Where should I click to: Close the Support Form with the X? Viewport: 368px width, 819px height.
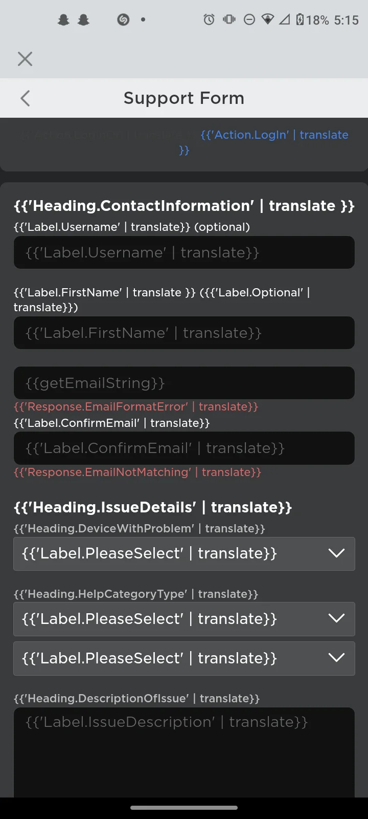pos(25,59)
